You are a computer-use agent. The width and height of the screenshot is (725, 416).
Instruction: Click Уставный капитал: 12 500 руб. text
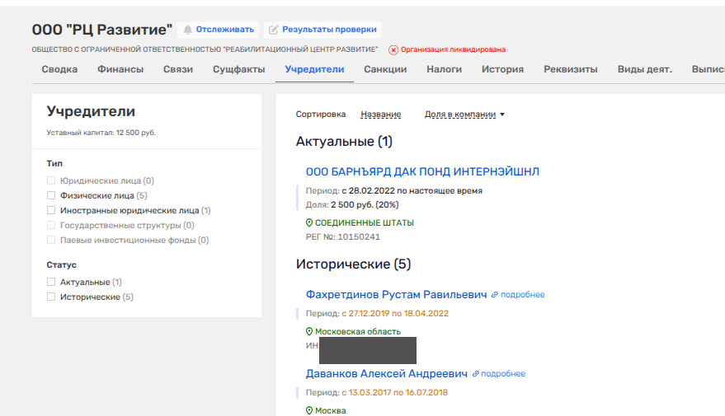tap(101, 133)
